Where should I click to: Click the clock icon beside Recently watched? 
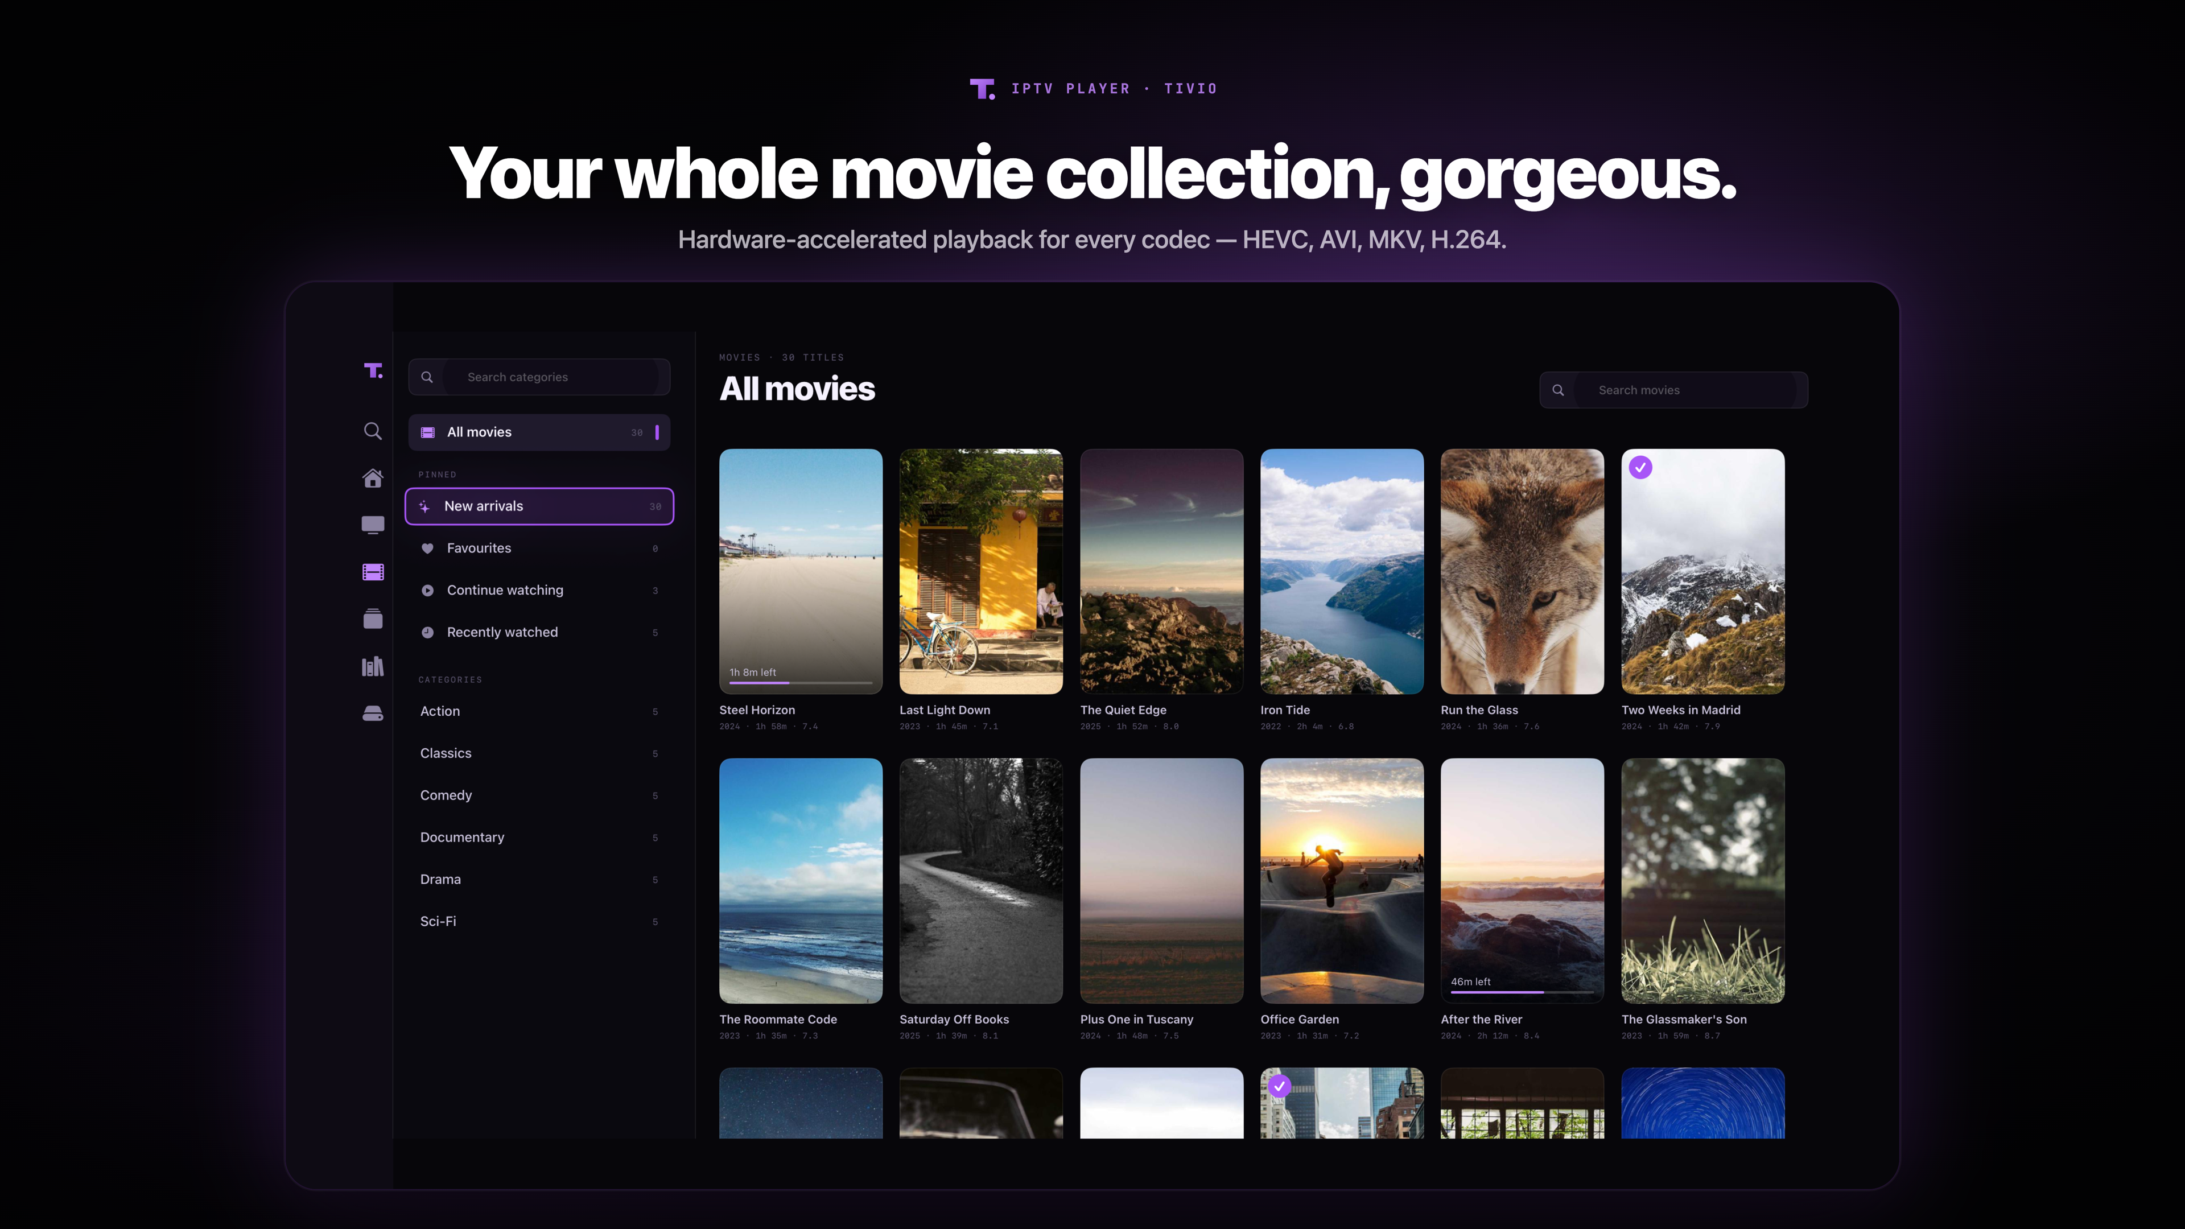(427, 633)
